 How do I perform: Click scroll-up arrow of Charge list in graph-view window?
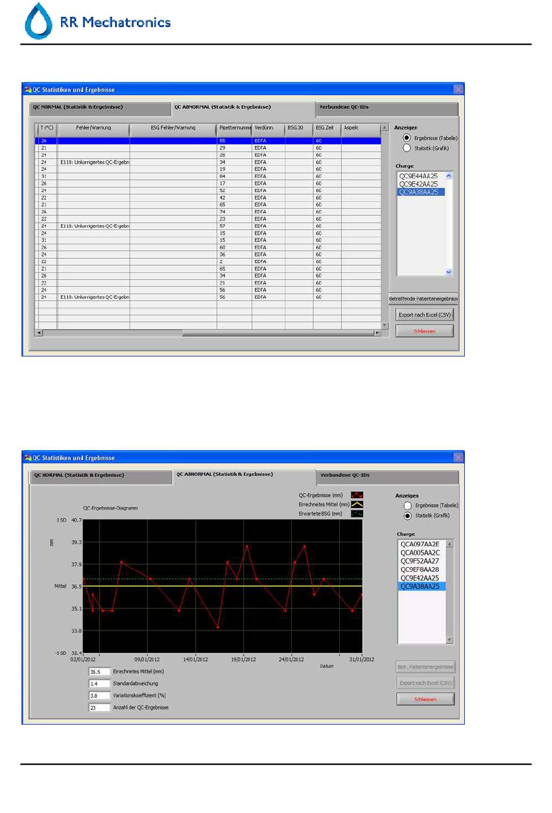tap(450, 544)
